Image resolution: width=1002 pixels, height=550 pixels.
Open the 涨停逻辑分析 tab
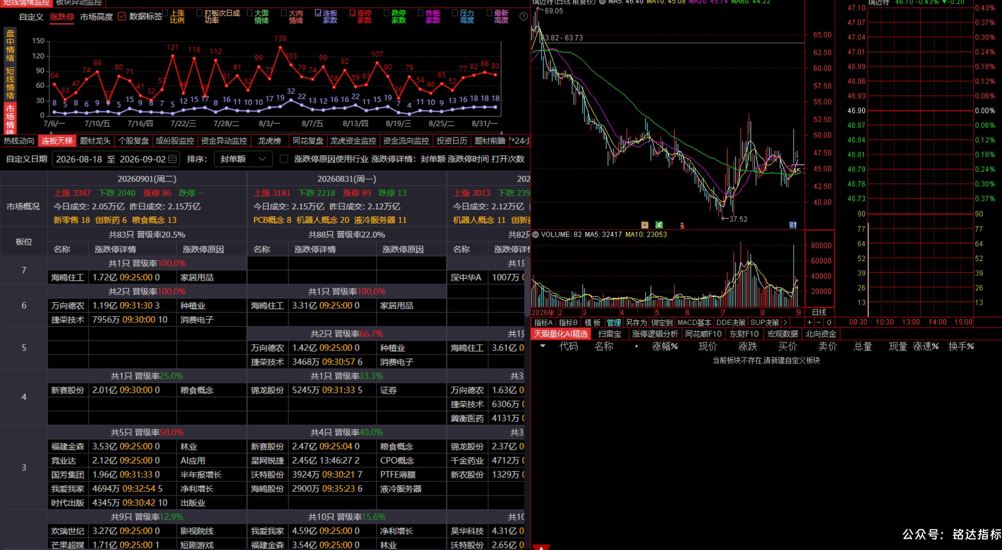point(655,334)
